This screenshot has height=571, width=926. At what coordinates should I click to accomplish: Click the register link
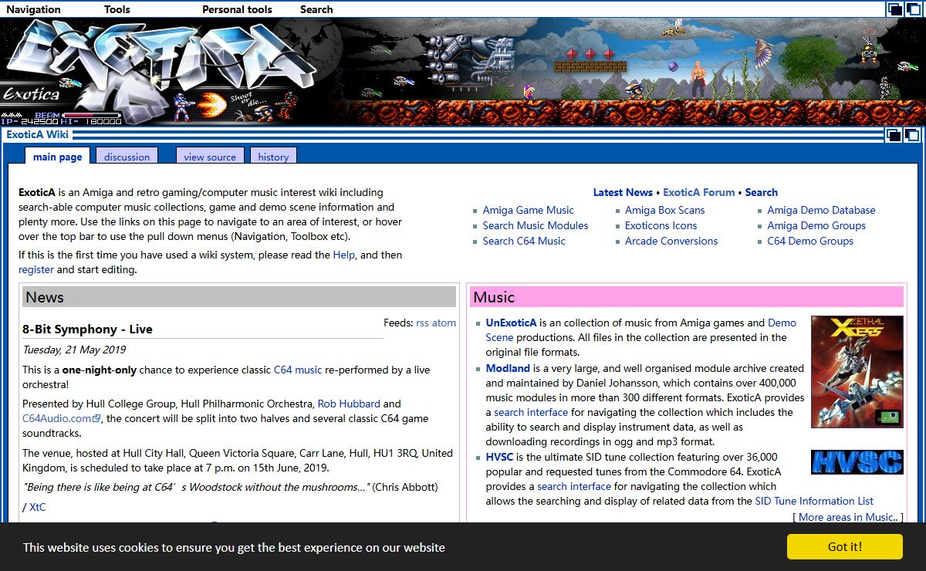[36, 269]
